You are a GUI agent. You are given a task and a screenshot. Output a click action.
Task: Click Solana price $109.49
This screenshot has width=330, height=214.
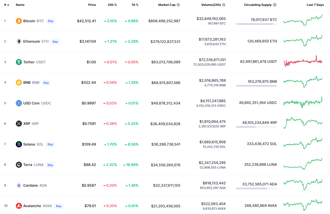pyautogui.click(x=89, y=144)
